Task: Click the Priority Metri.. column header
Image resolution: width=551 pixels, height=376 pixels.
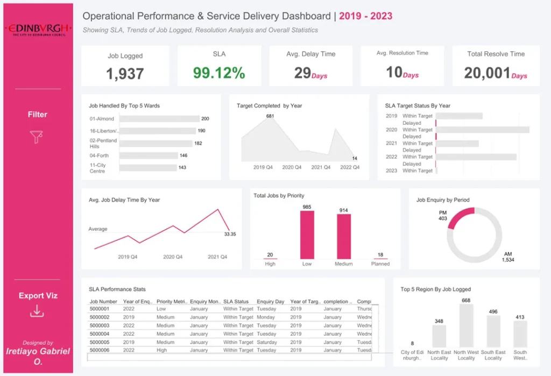Action: (x=172, y=302)
